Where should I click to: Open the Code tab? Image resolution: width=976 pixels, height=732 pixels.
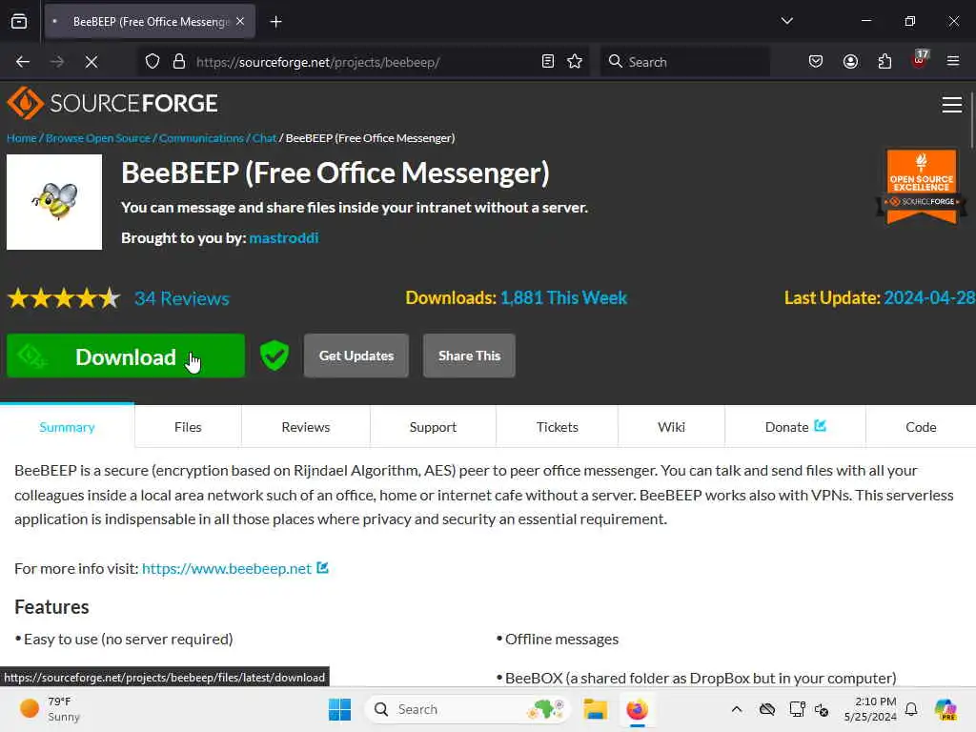pos(922,427)
